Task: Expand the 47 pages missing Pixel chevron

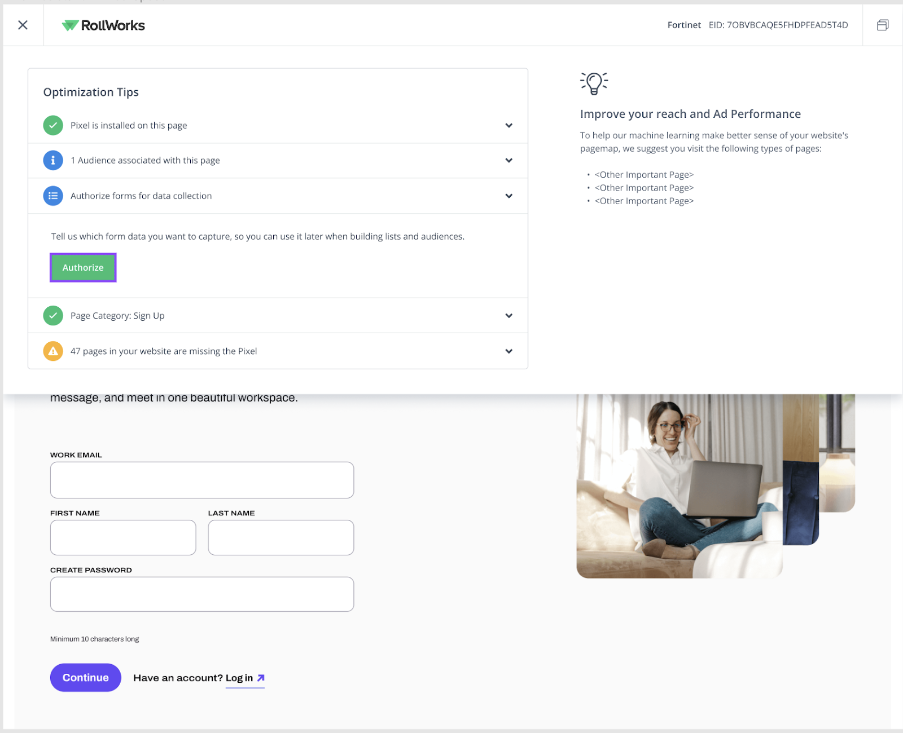Action: pos(509,351)
